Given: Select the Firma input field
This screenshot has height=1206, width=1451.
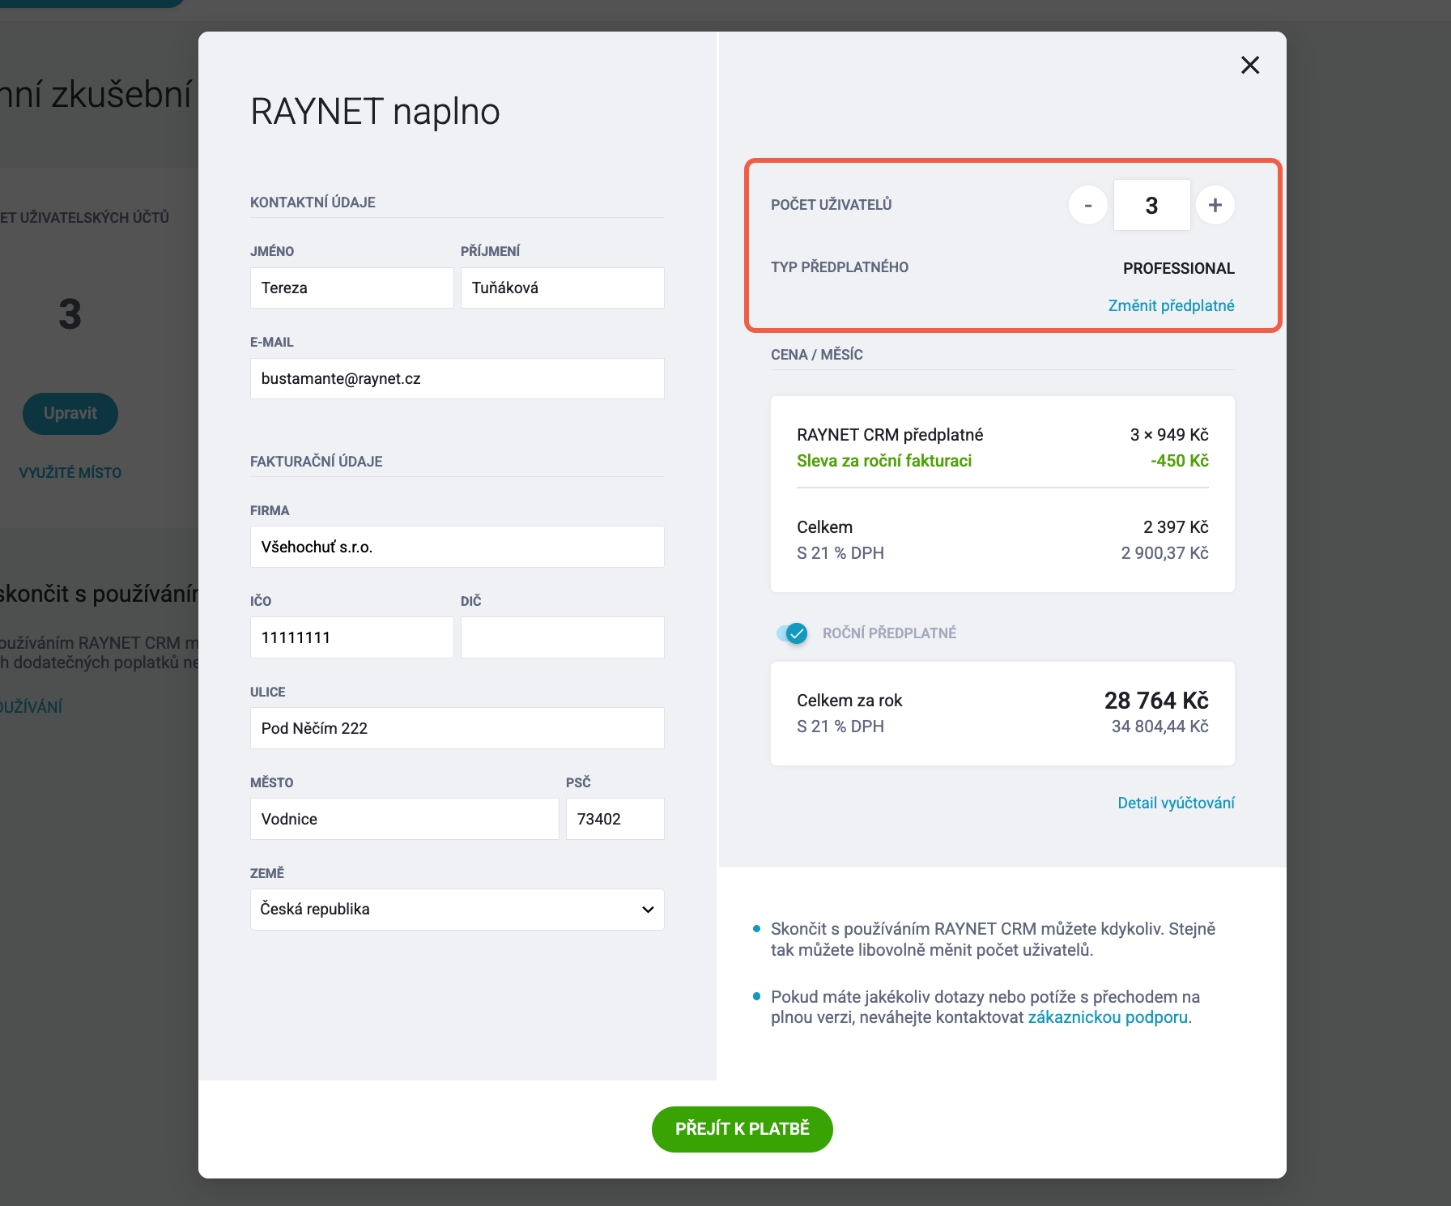Looking at the screenshot, I should point(457,547).
